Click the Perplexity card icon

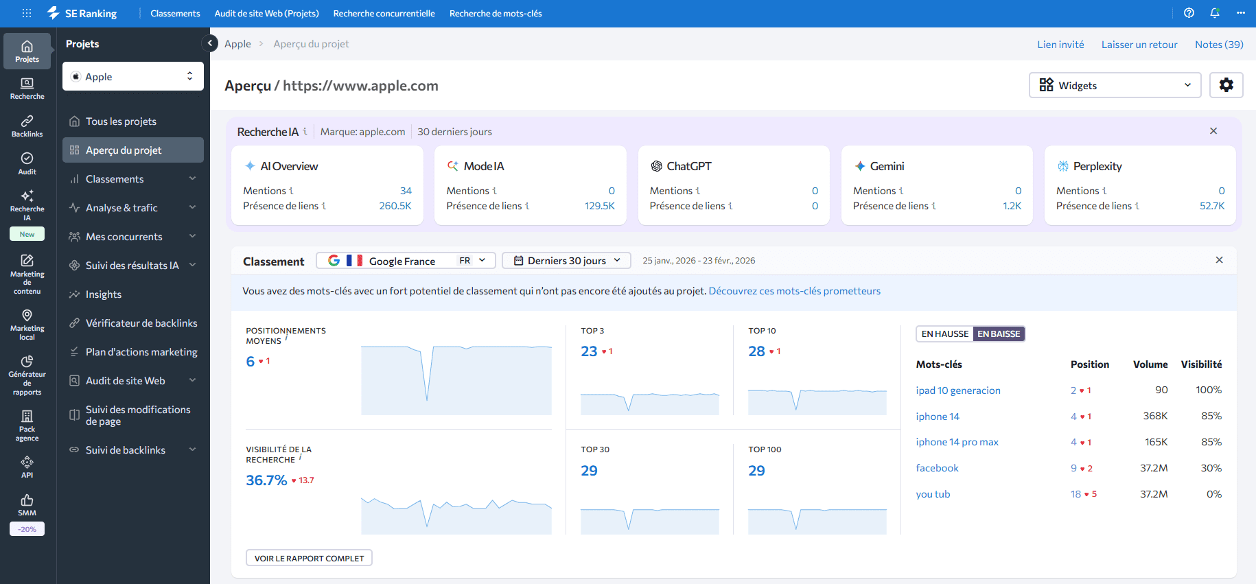pos(1063,166)
